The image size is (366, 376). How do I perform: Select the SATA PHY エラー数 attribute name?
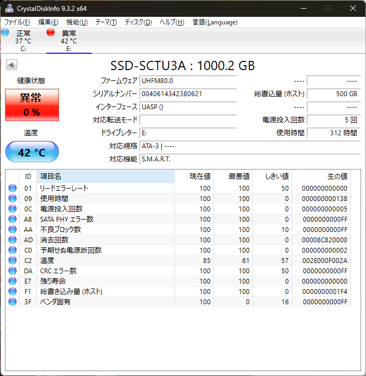click(x=67, y=219)
